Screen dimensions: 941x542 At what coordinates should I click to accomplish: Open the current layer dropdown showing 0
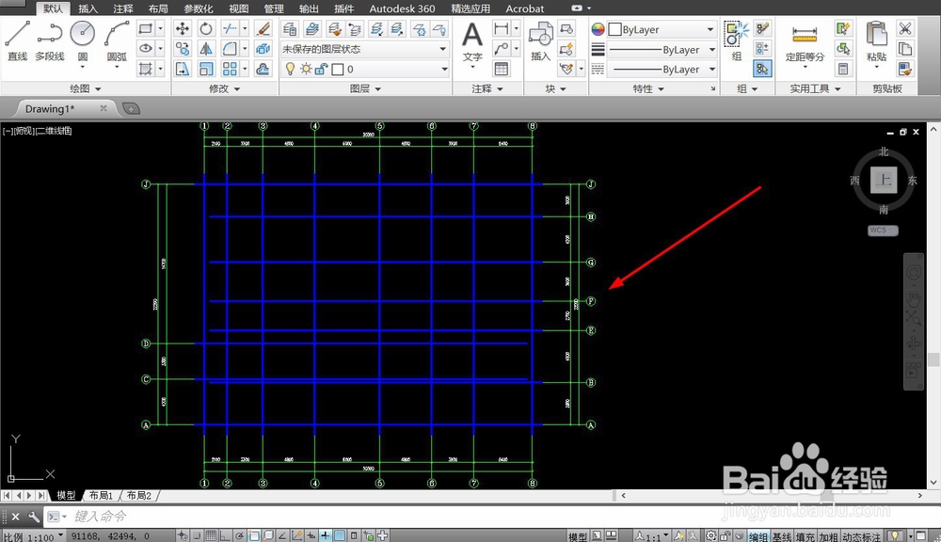[x=364, y=69]
